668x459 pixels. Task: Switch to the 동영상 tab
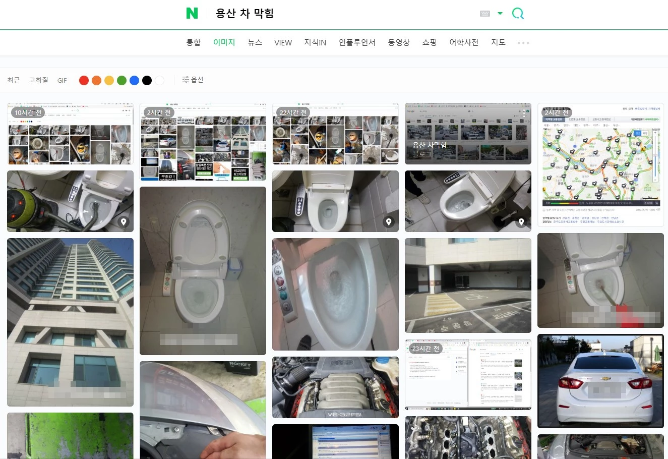[399, 42]
